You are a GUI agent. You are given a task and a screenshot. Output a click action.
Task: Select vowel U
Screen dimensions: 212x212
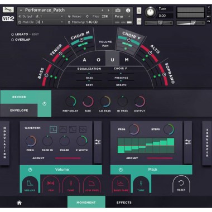(113, 59)
